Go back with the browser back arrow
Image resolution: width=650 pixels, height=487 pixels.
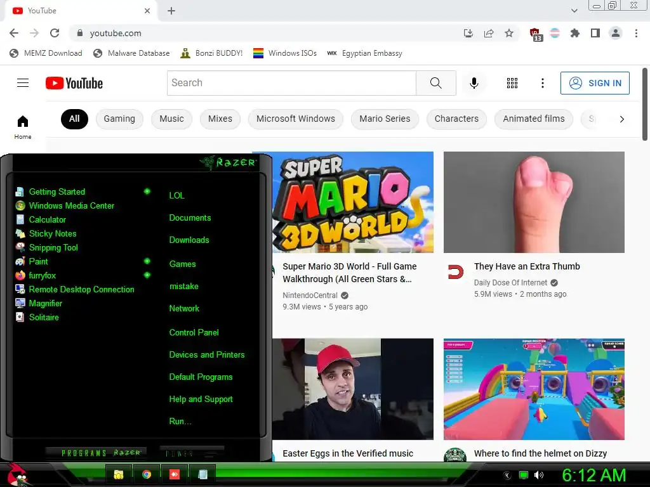click(14, 33)
